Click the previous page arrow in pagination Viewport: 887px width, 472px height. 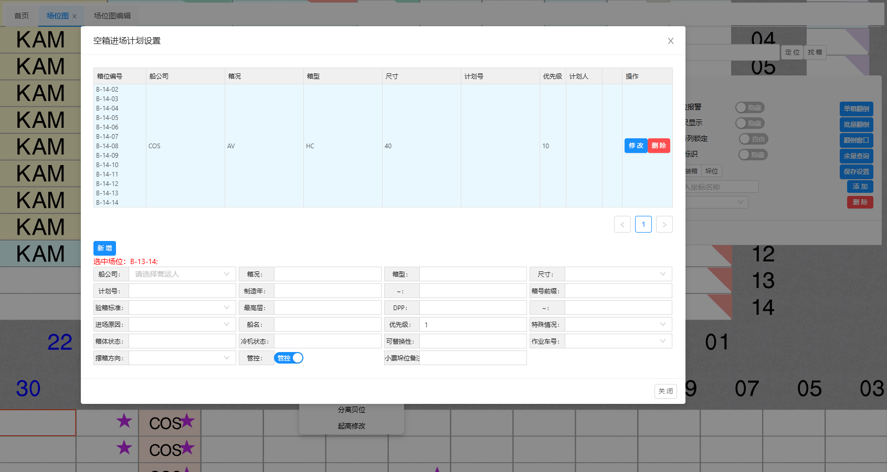(622, 224)
